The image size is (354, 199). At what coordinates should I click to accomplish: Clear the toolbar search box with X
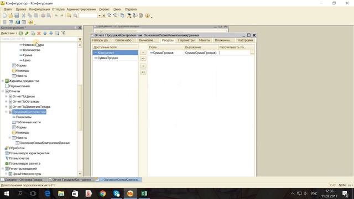click(104, 15)
